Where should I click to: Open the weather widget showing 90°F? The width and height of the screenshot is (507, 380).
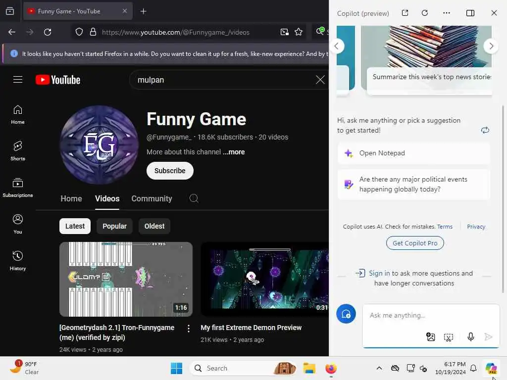tap(24, 368)
